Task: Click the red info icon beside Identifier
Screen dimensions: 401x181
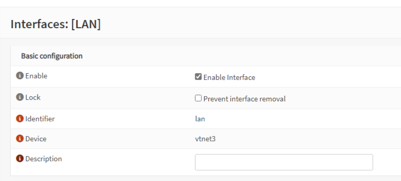Action: 20,119
